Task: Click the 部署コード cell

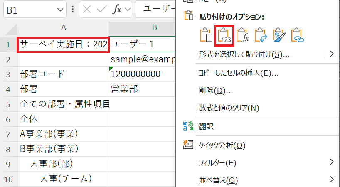Action: coord(64,74)
